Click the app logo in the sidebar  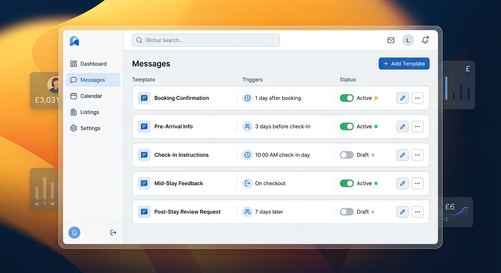(x=74, y=41)
